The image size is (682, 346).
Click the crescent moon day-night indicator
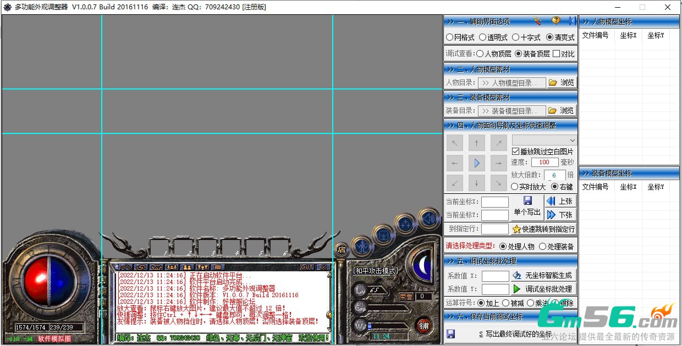423,266
